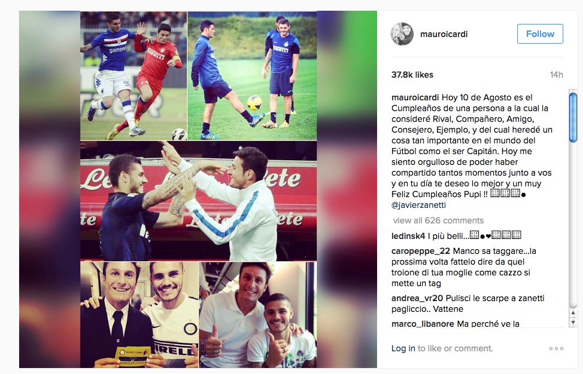Click the top-left match photo in the collage
This screenshot has width=583, height=374.
(x=134, y=76)
